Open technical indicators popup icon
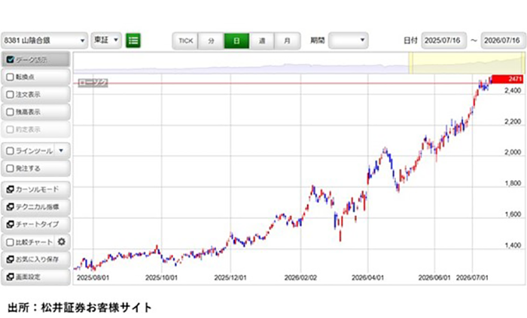527x318 pixels. pos(10,207)
